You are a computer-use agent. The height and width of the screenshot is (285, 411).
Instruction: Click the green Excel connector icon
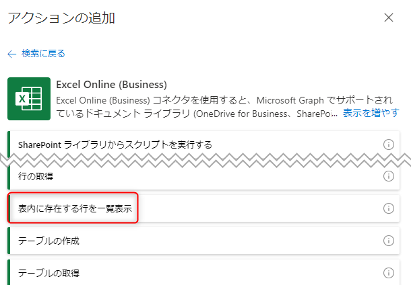pyautogui.click(x=29, y=99)
